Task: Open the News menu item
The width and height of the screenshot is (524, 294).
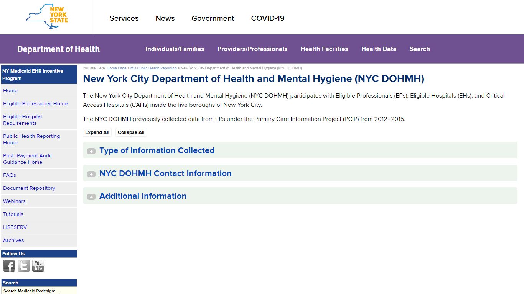Action: click(x=165, y=18)
